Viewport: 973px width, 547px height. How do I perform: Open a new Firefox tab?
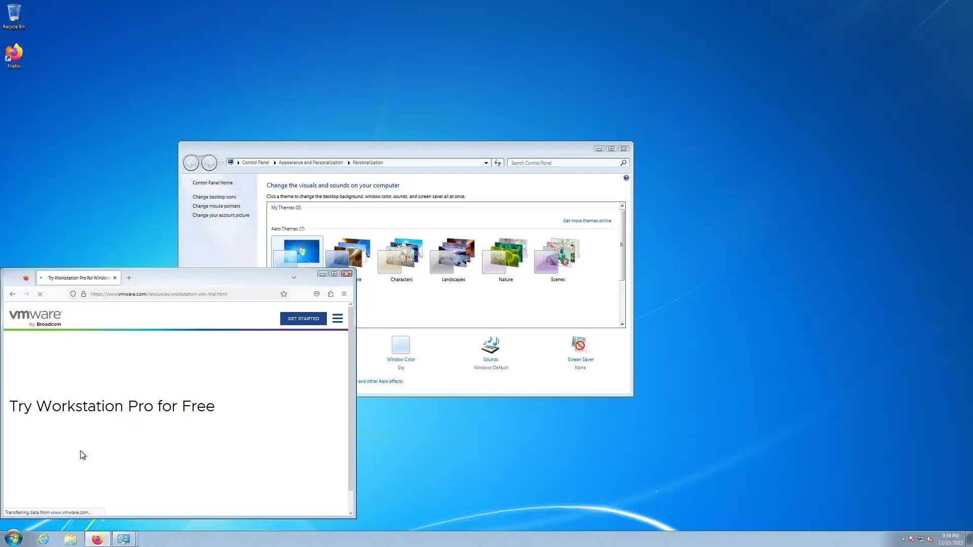point(129,278)
